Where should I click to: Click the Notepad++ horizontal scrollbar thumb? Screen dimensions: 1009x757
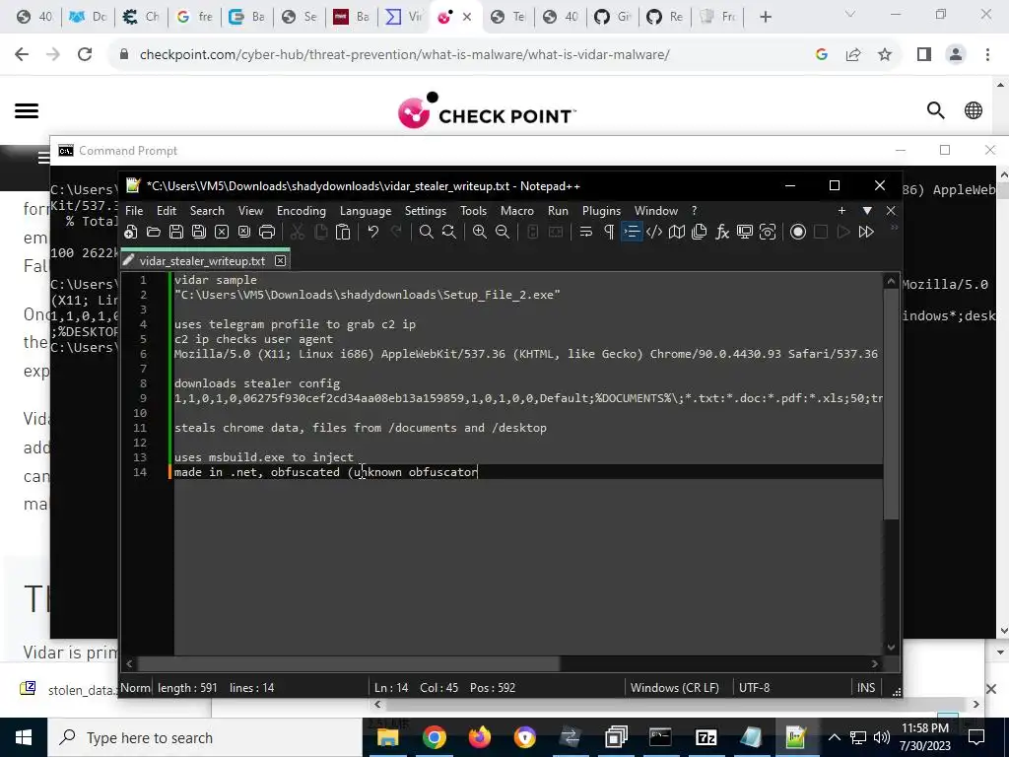pyautogui.click(x=349, y=663)
